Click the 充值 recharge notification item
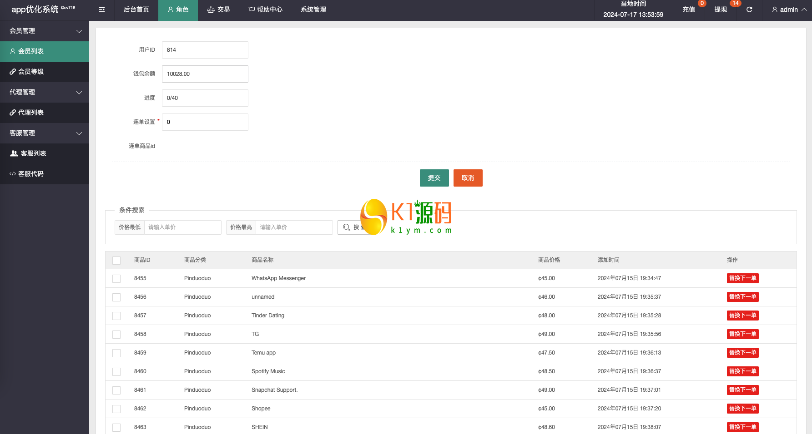 [x=689, y=10]
